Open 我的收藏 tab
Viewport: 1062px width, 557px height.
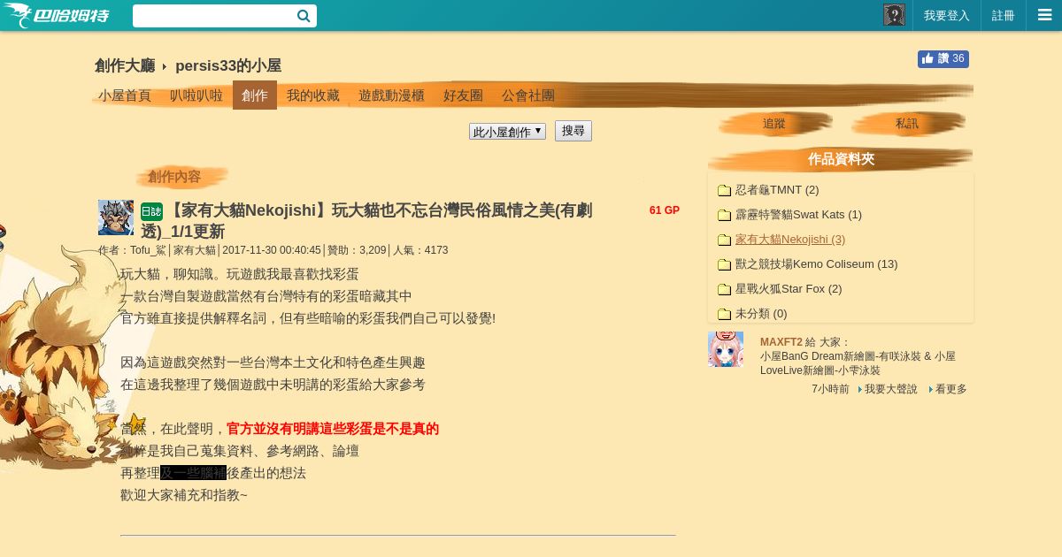tap(313, 95)
